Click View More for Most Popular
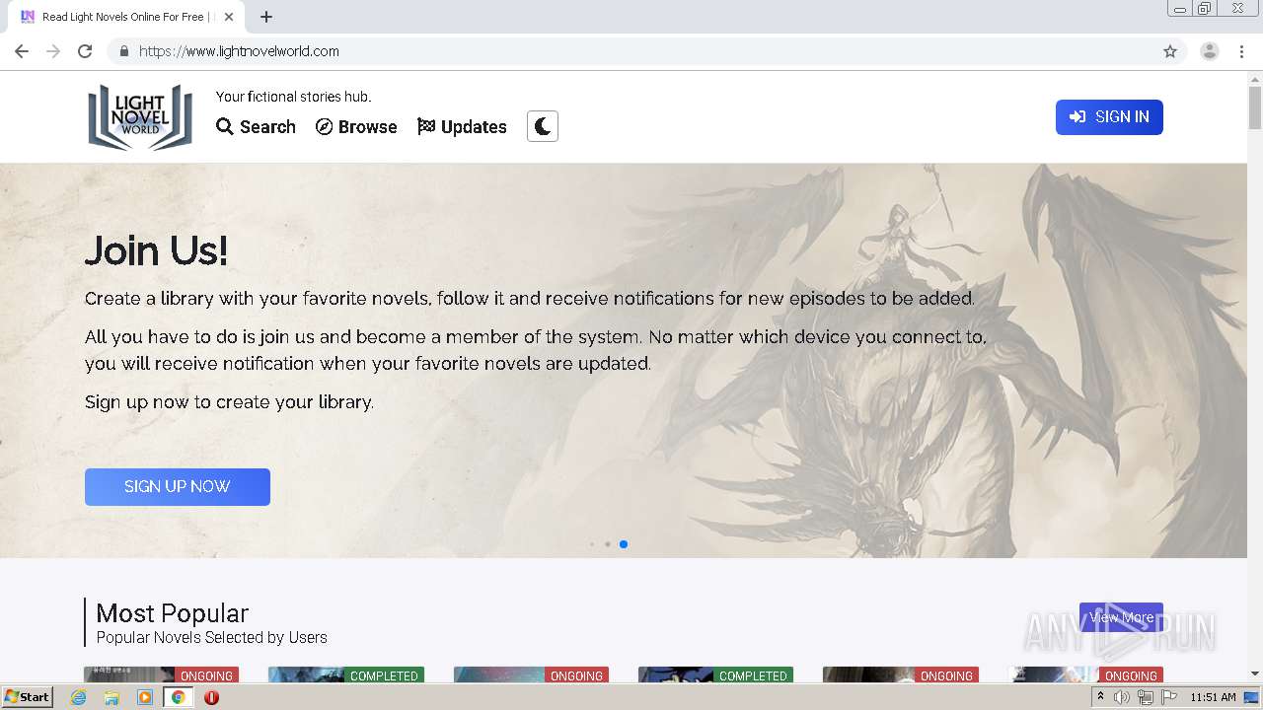This screenshot has height=710, width=1263. pyautogui.click(x=1121, y=617)
